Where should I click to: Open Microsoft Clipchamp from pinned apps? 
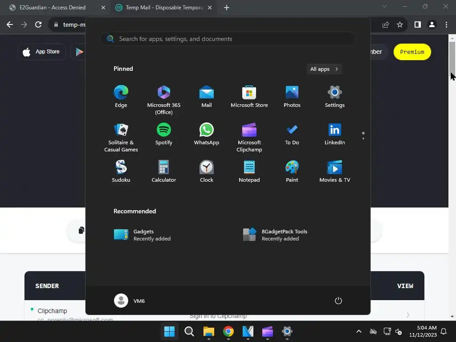point(249,138)
